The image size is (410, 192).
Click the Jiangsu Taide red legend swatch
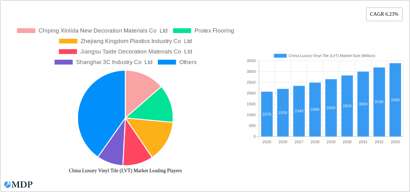point(68,52)
